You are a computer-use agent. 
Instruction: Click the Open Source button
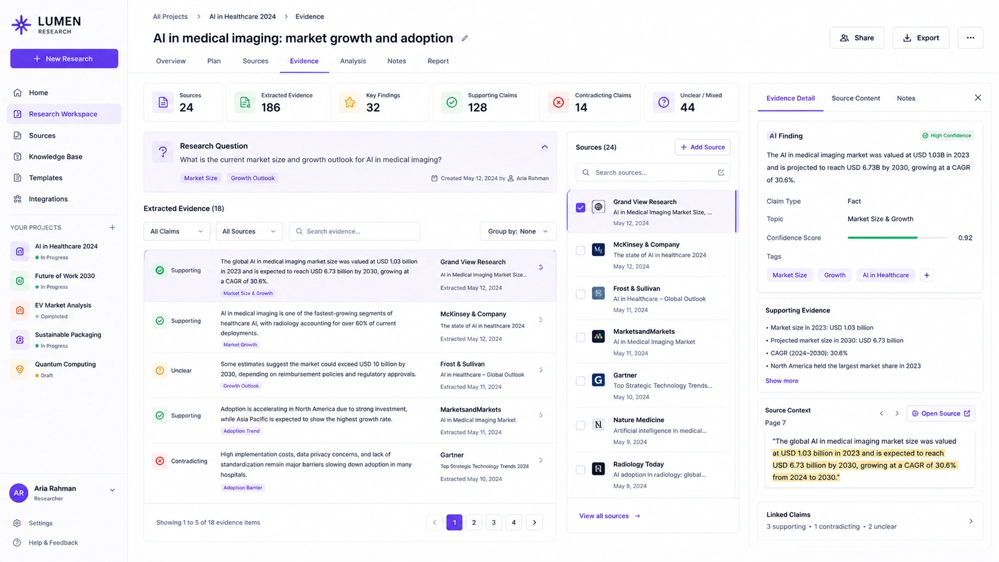pyautogui.click(x=941, y=413)
